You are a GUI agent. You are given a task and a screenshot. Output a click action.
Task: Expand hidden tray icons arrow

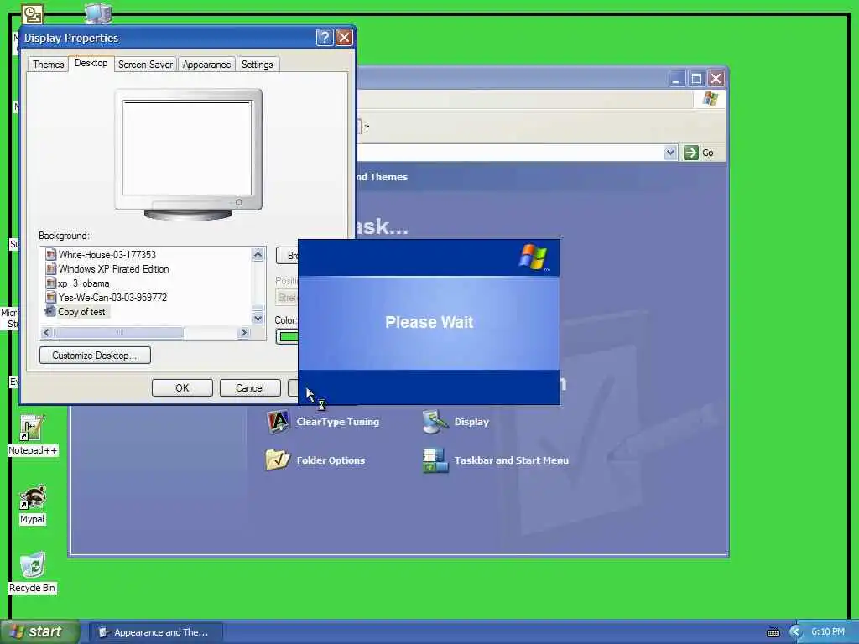pos(795,632)
